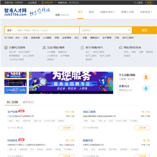Screen dimensions: 157x157
Task: Open the 生产经理 job title
Action: 13,112
